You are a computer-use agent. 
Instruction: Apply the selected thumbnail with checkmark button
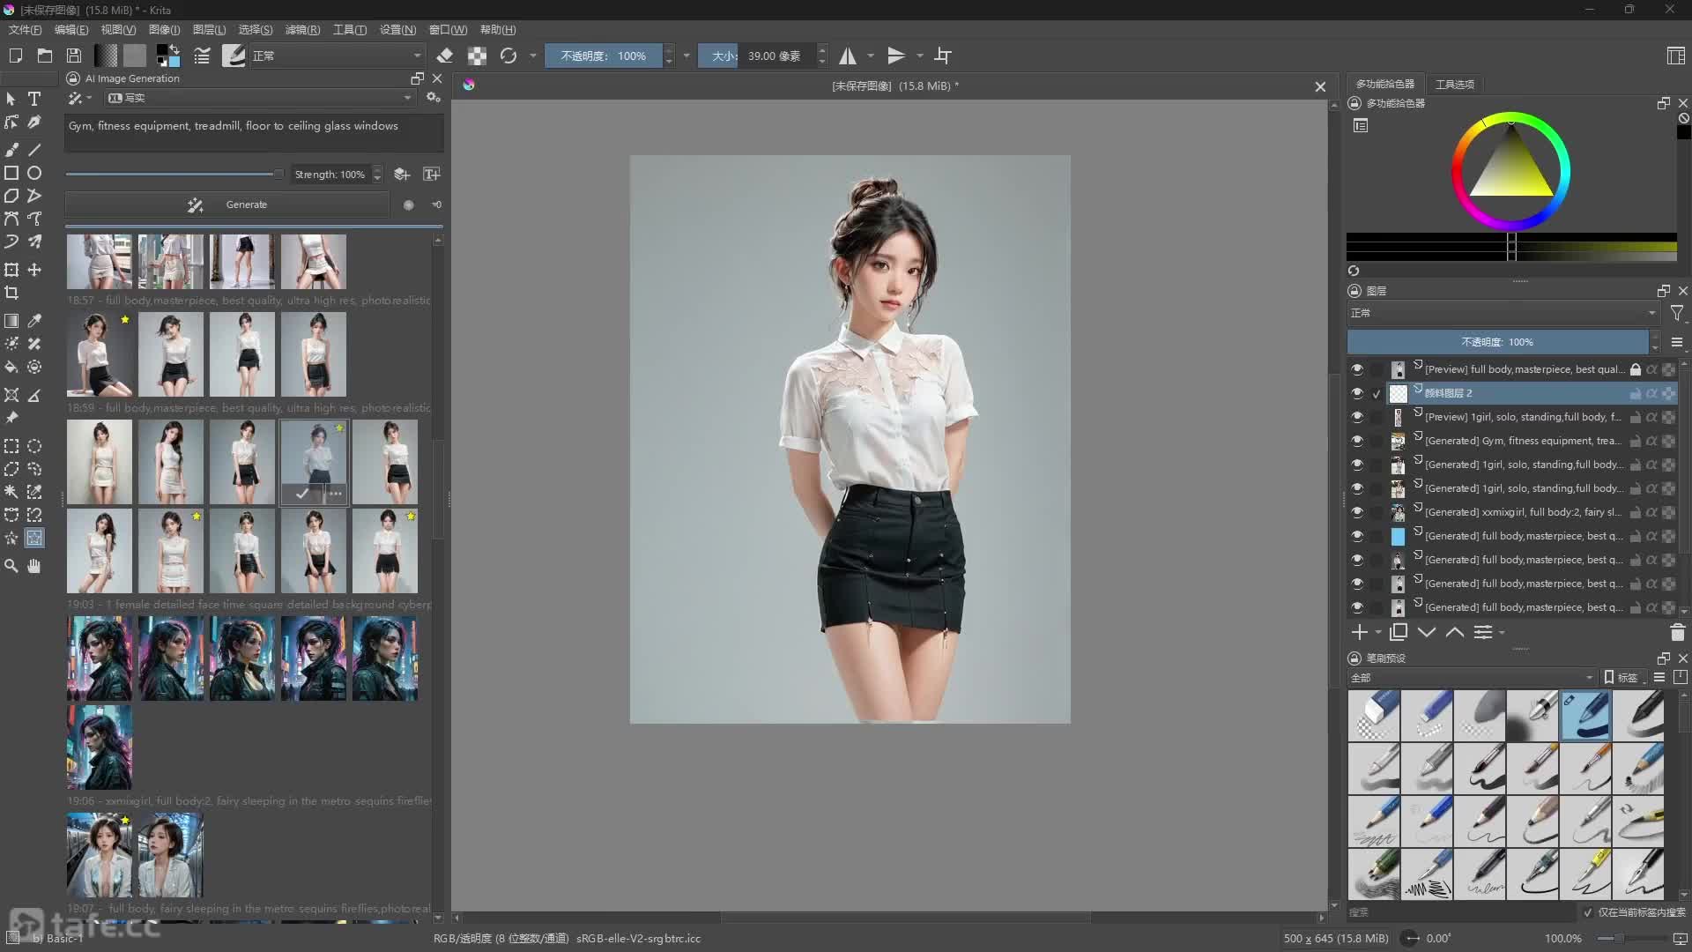coord(302,494)
